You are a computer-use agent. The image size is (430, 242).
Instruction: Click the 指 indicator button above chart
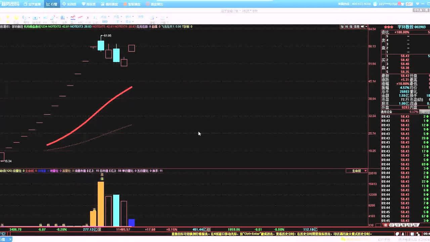[351, 27]
